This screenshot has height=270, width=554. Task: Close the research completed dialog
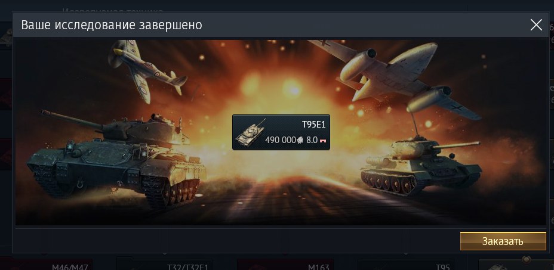pyautogui.click(x=536, y=24)
